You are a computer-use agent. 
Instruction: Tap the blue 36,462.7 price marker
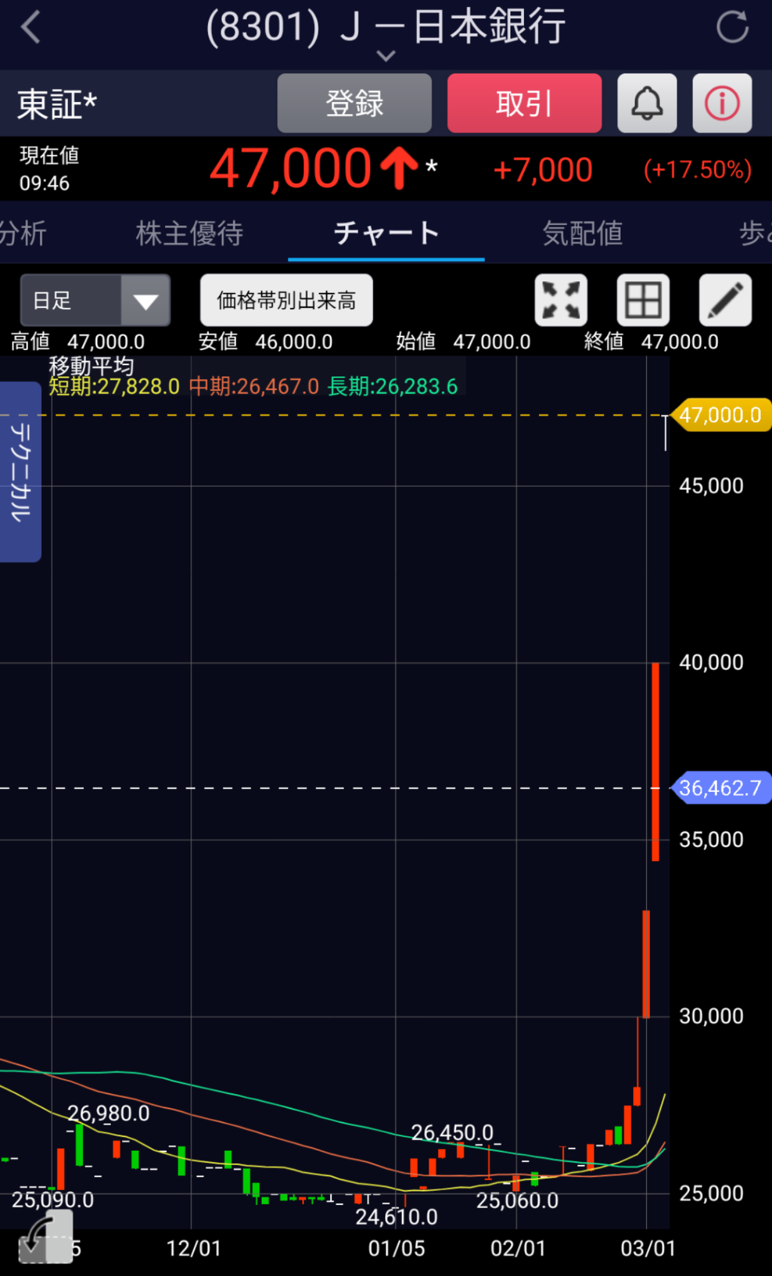(721, 788)
